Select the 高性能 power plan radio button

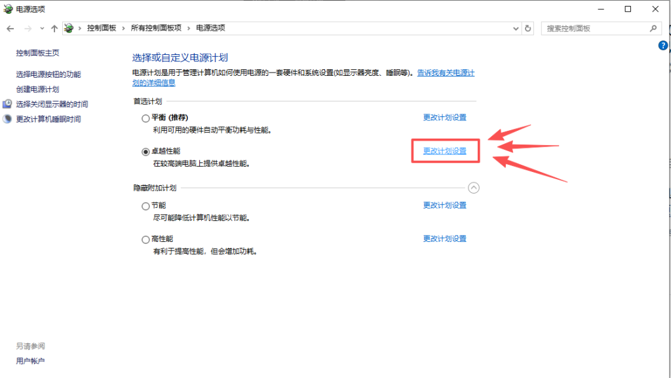(145, 240)
